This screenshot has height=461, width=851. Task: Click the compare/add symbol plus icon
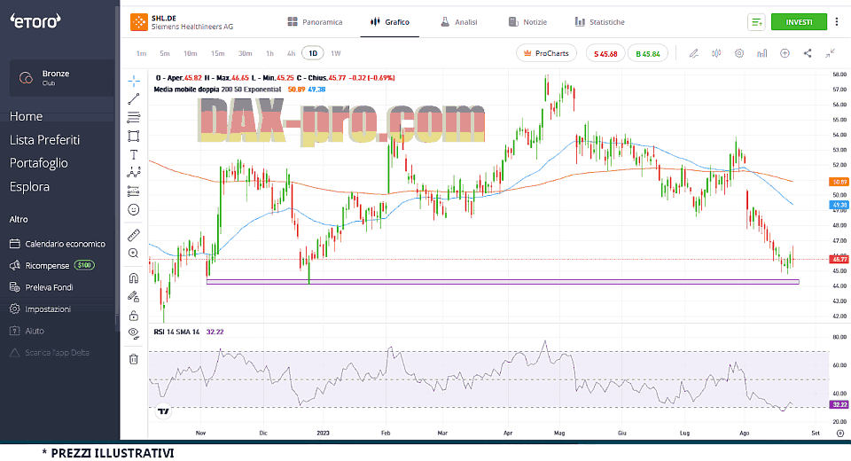pos(785,53)
